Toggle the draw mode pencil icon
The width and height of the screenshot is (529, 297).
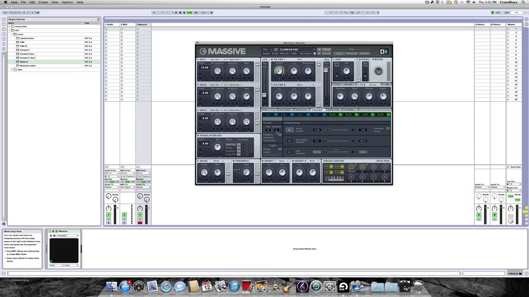212,12
